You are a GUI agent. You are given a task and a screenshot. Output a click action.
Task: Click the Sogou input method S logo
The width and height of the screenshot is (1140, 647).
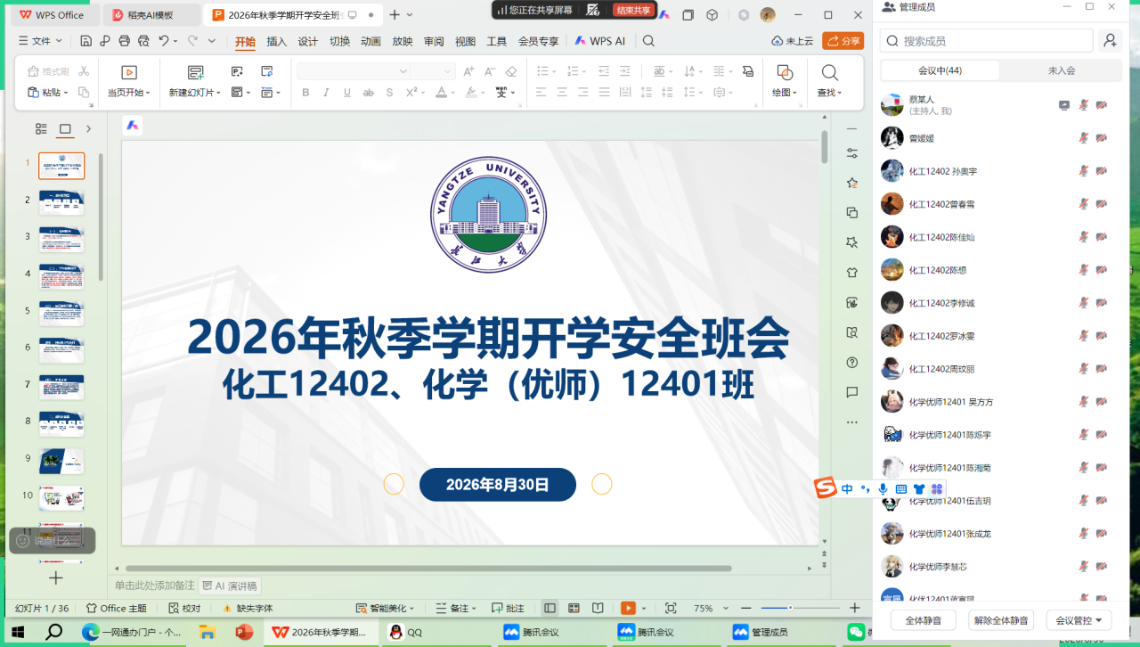tap(826, 488)
